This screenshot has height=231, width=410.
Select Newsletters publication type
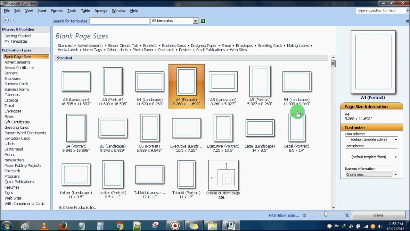pyautogui.click(x=14, y=160)
